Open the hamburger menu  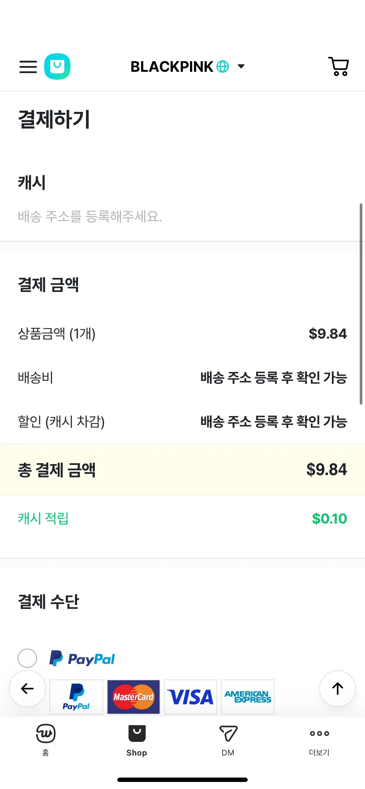tap(28, 67)
